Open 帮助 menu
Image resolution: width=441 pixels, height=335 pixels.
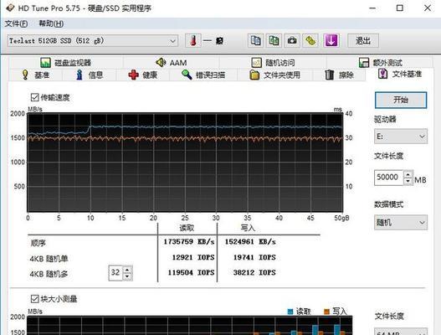pos(51,23)
